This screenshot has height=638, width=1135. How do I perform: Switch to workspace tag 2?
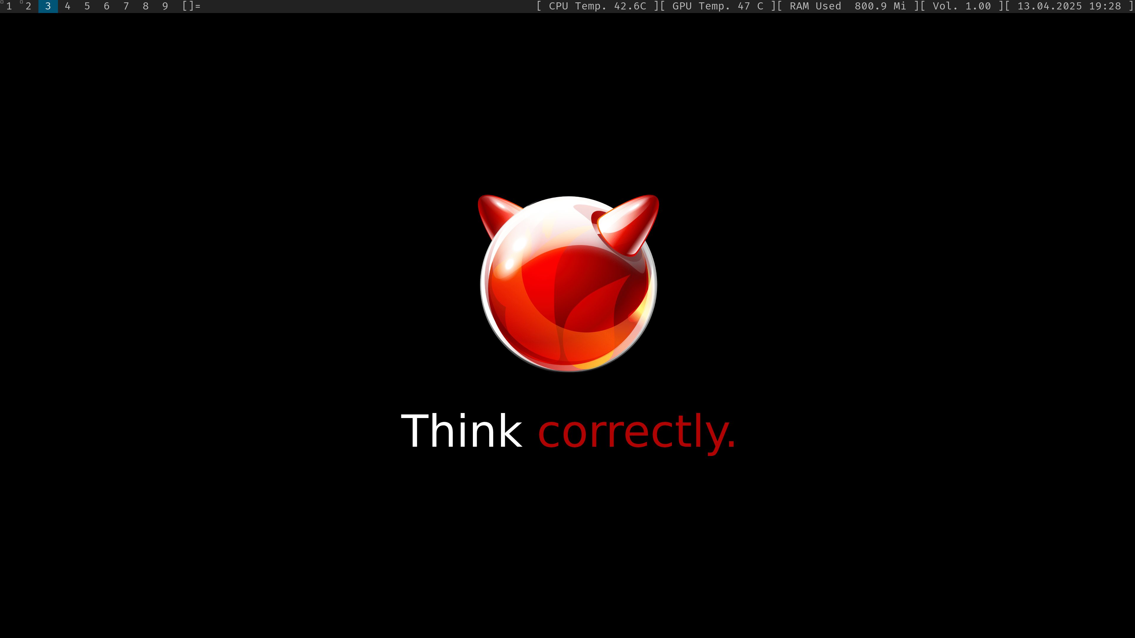[28, 6]
